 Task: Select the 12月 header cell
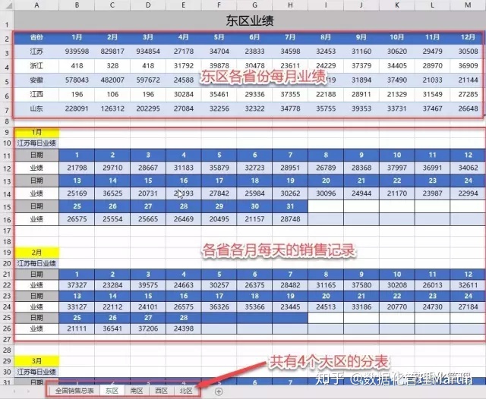point(468,37)
